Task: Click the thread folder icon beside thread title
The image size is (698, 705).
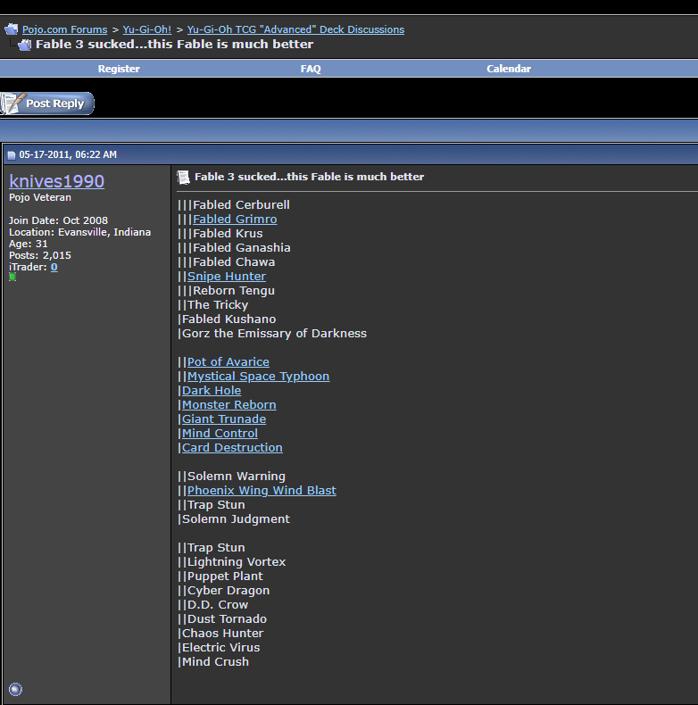Action: coord(25,45)
